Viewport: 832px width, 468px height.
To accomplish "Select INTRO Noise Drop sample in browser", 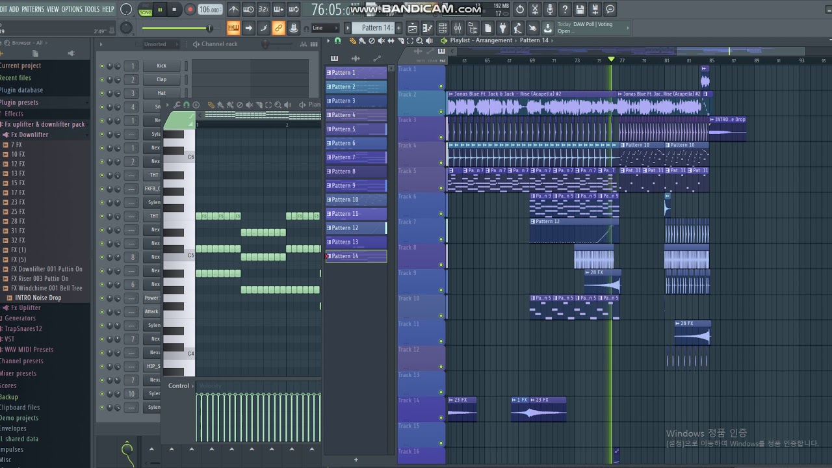I will click(38, 298).
